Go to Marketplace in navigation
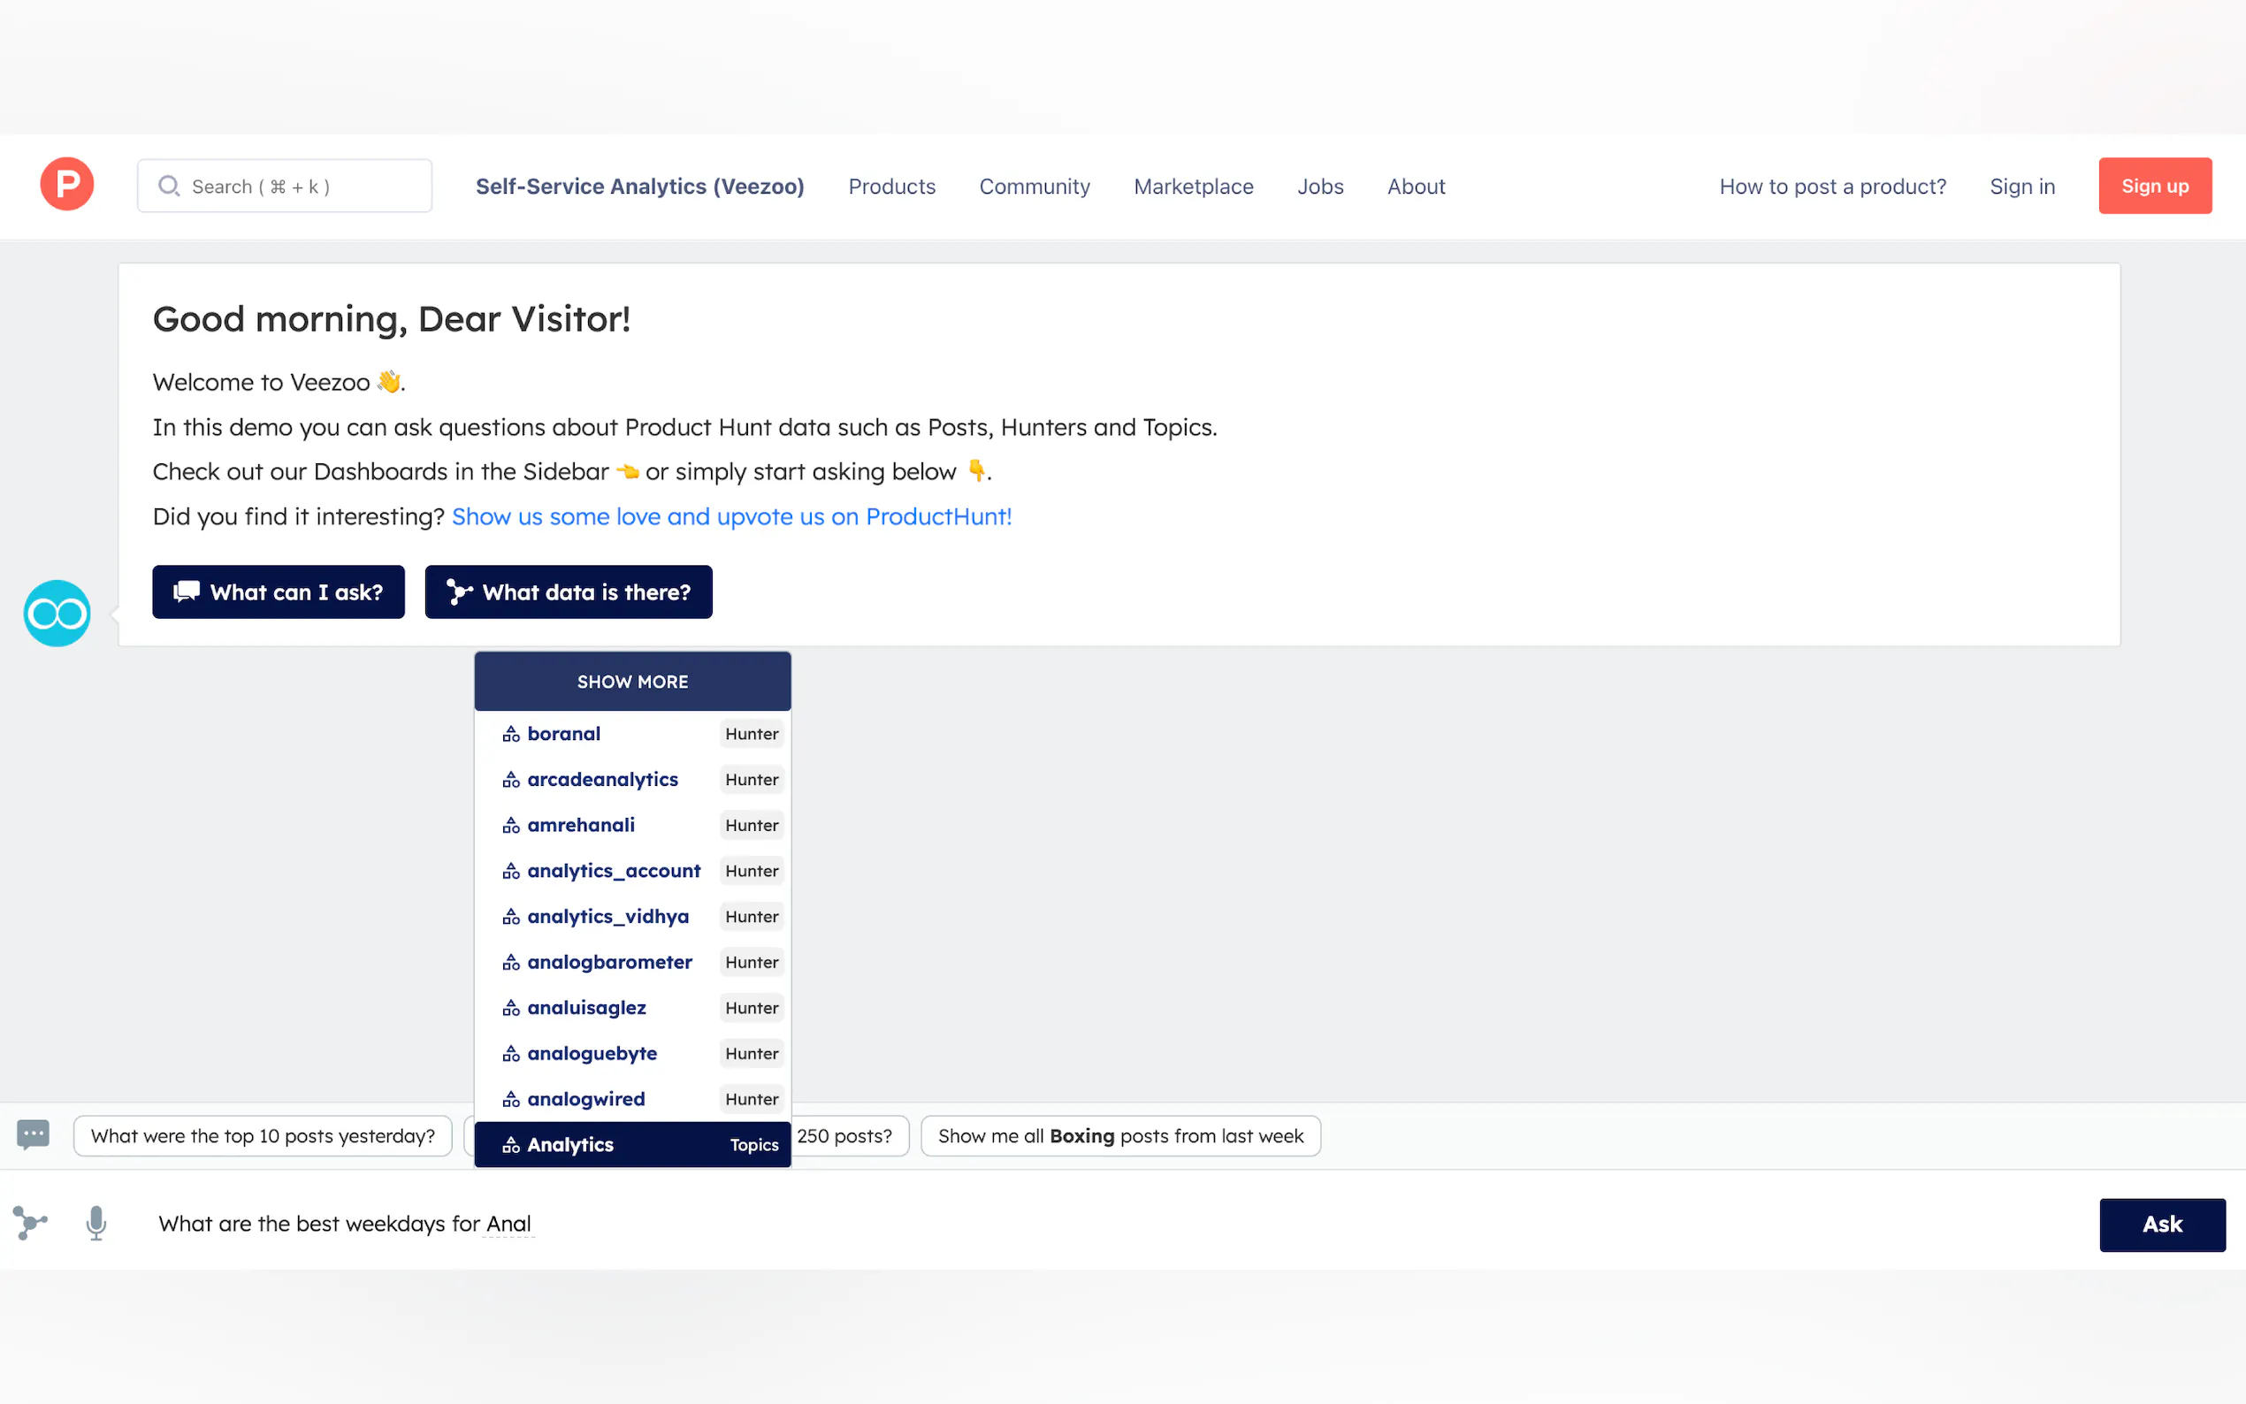This screenshot has height=1404, width=2246. (1193, 187)
